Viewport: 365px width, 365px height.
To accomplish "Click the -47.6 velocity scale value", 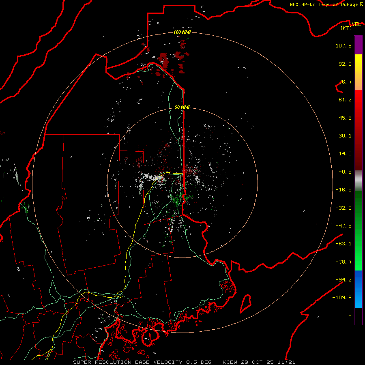I will 344,226.
